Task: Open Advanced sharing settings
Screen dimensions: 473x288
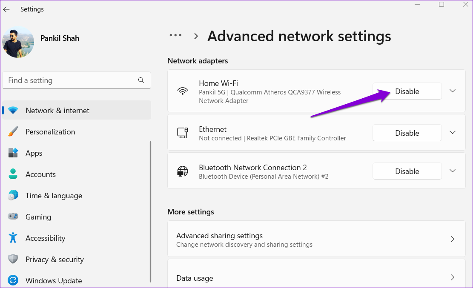Action: coord(316,239)
